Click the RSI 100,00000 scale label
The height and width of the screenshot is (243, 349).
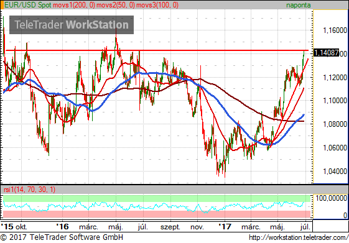[x=331, y=198]
